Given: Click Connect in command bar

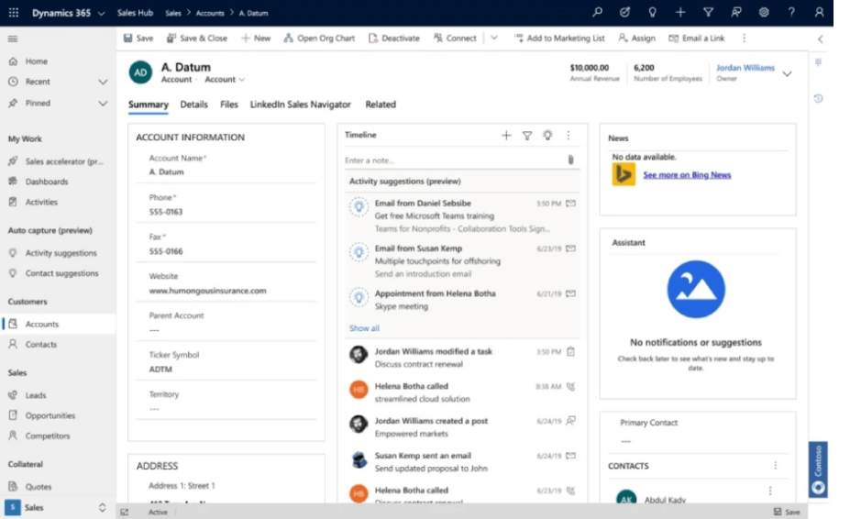Looking at the screenshot, I should tap(455, 38).
